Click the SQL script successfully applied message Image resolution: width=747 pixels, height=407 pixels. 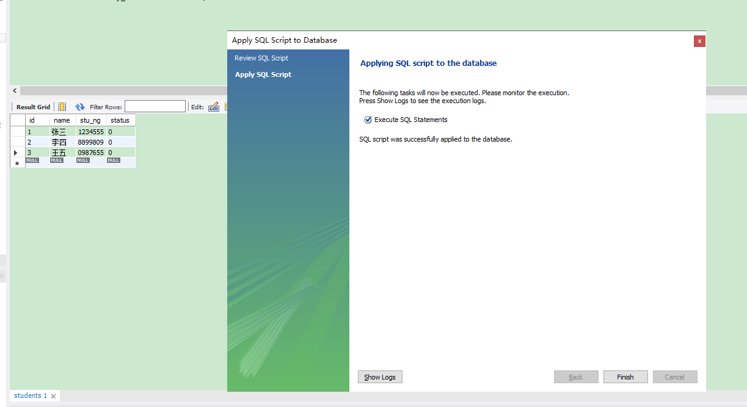(x=435, y=139)
